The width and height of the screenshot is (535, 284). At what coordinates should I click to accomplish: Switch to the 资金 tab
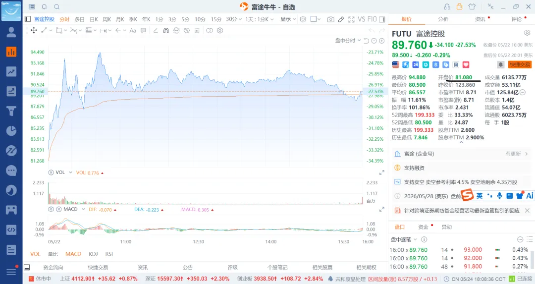[423, 227]
